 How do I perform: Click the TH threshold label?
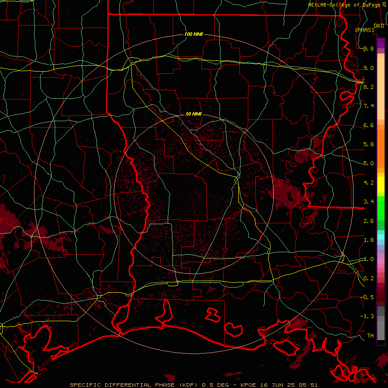tap(370, 336)
